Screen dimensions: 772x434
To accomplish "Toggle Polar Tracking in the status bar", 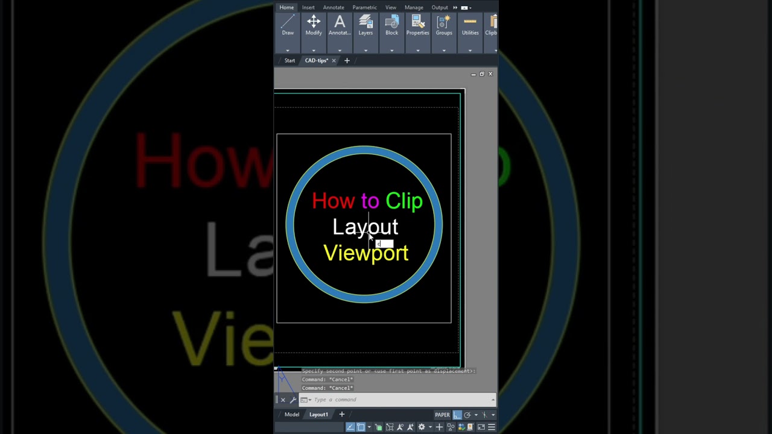I will tap(467, 415).
